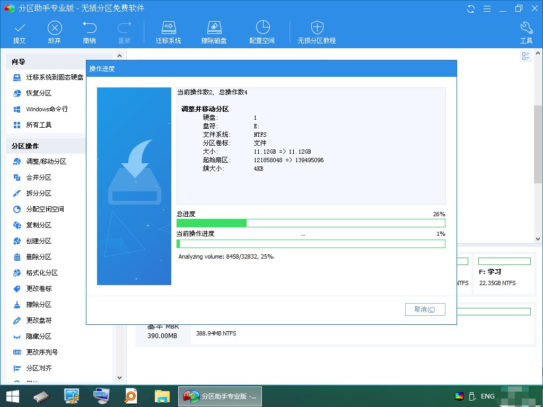Select the 390.00MB disk entry
543x407 pixels.
click(162, 335)
